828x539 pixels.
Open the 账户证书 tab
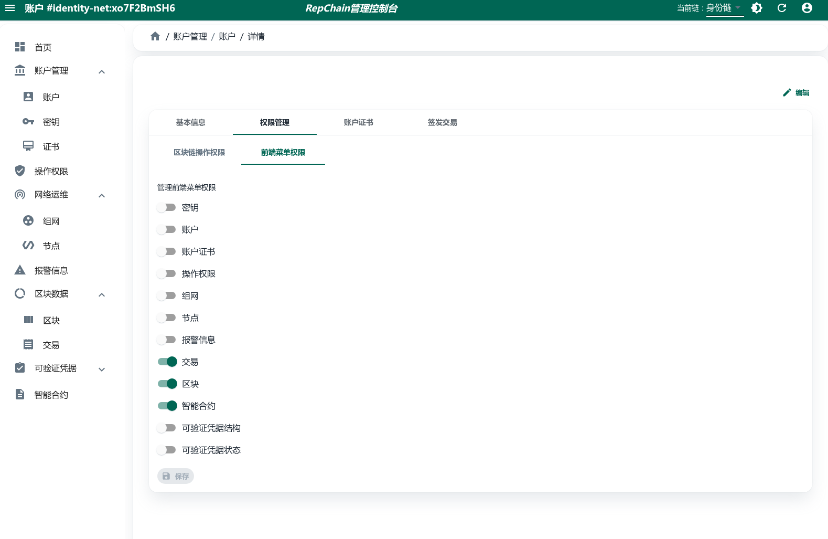click(359, 122)
